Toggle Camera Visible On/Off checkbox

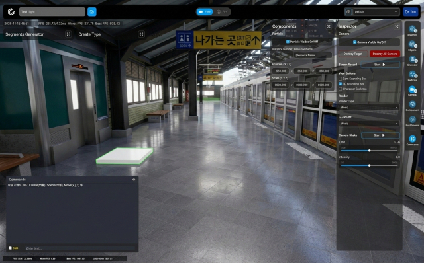[x=355, y=42]
